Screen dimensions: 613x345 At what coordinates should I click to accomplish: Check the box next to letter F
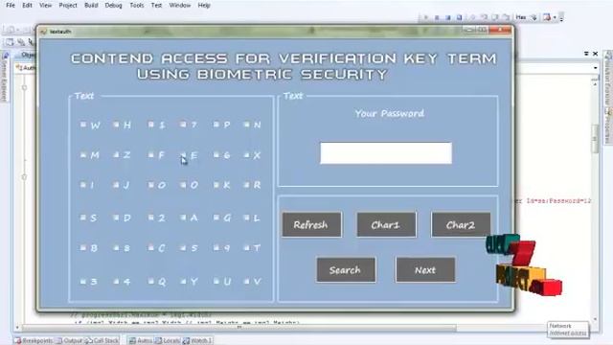[x=151, y=155]
